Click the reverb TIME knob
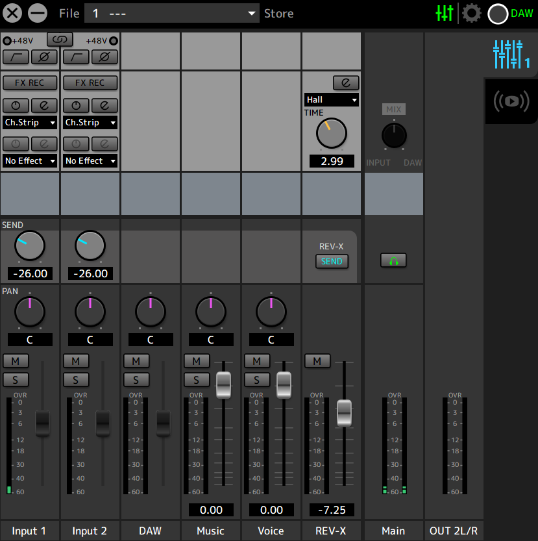The height and width of the screenshot is (541, 538). [332, 133]
